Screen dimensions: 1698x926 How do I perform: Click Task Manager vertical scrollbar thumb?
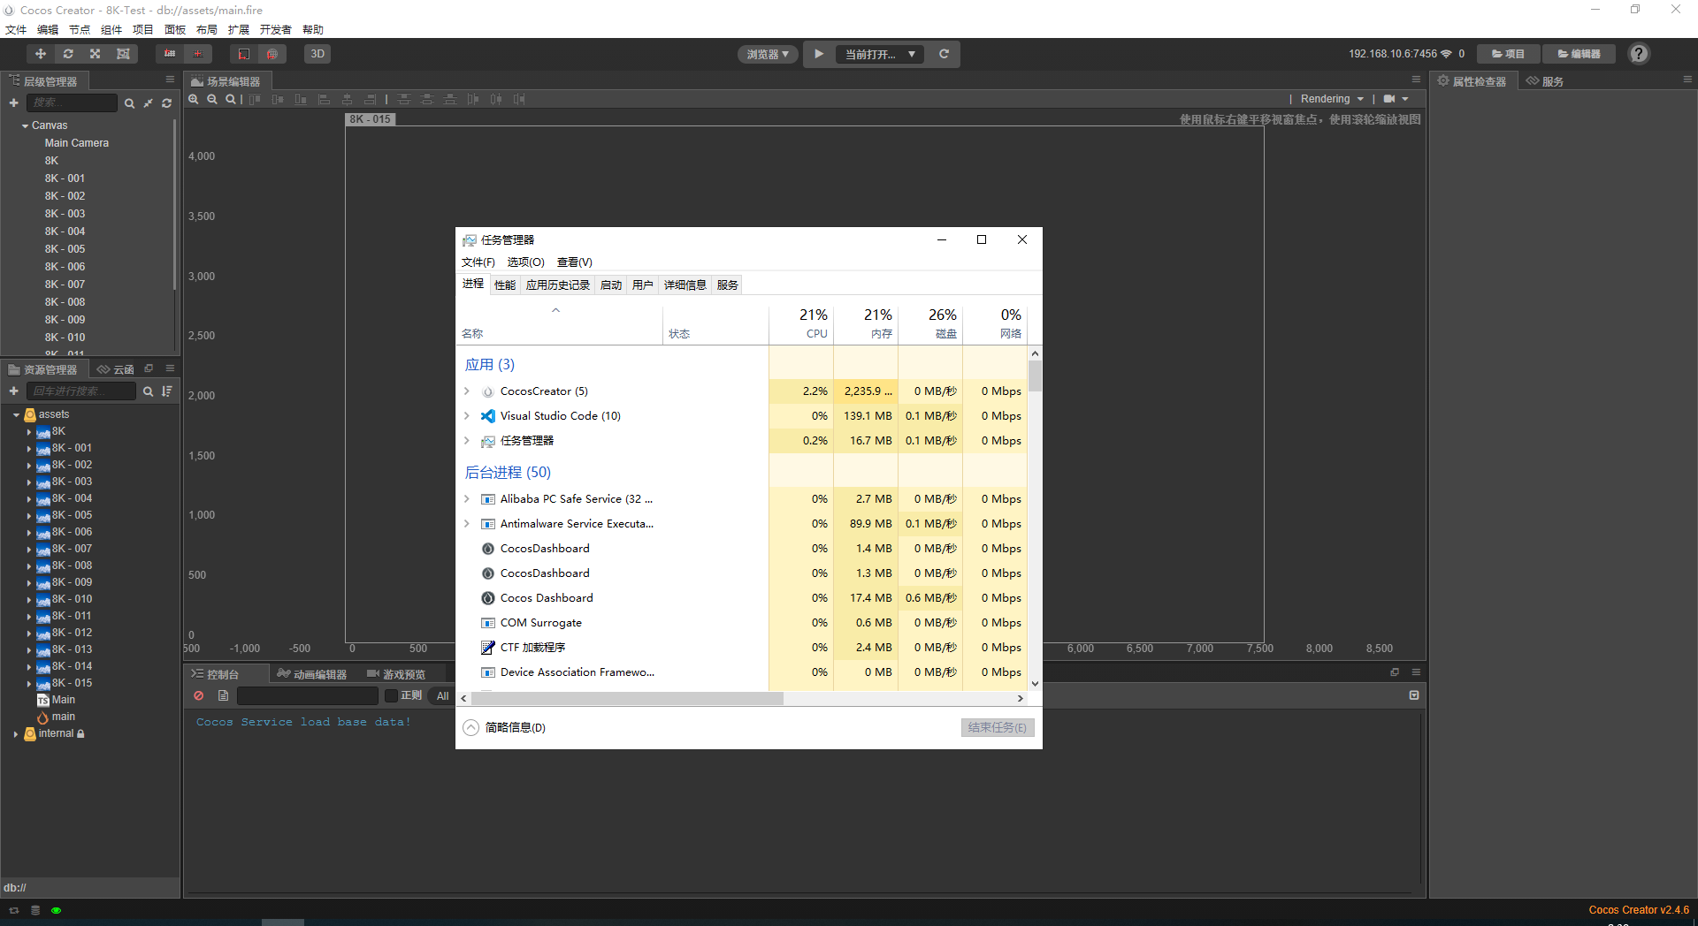pos(1035,376)
